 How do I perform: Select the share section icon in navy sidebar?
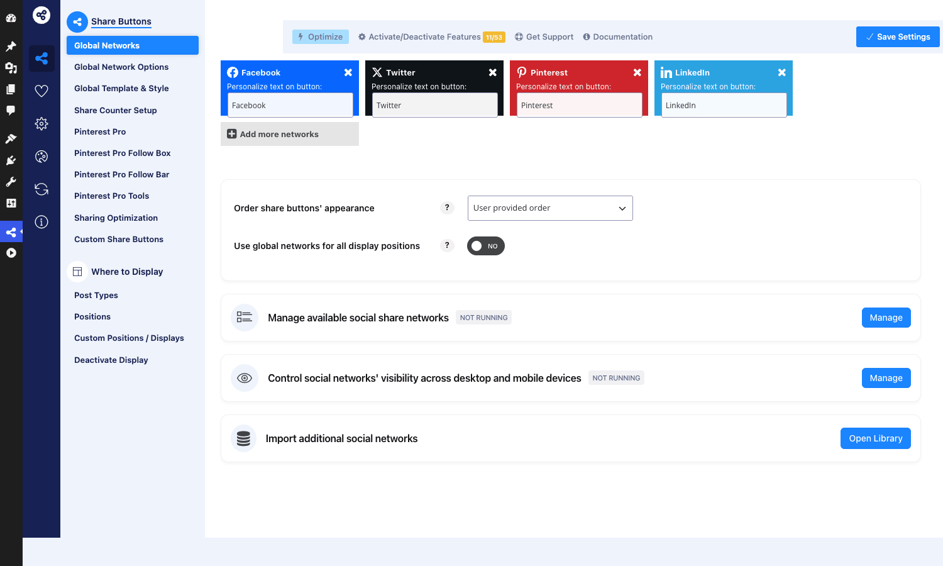(x=41, y=58)
